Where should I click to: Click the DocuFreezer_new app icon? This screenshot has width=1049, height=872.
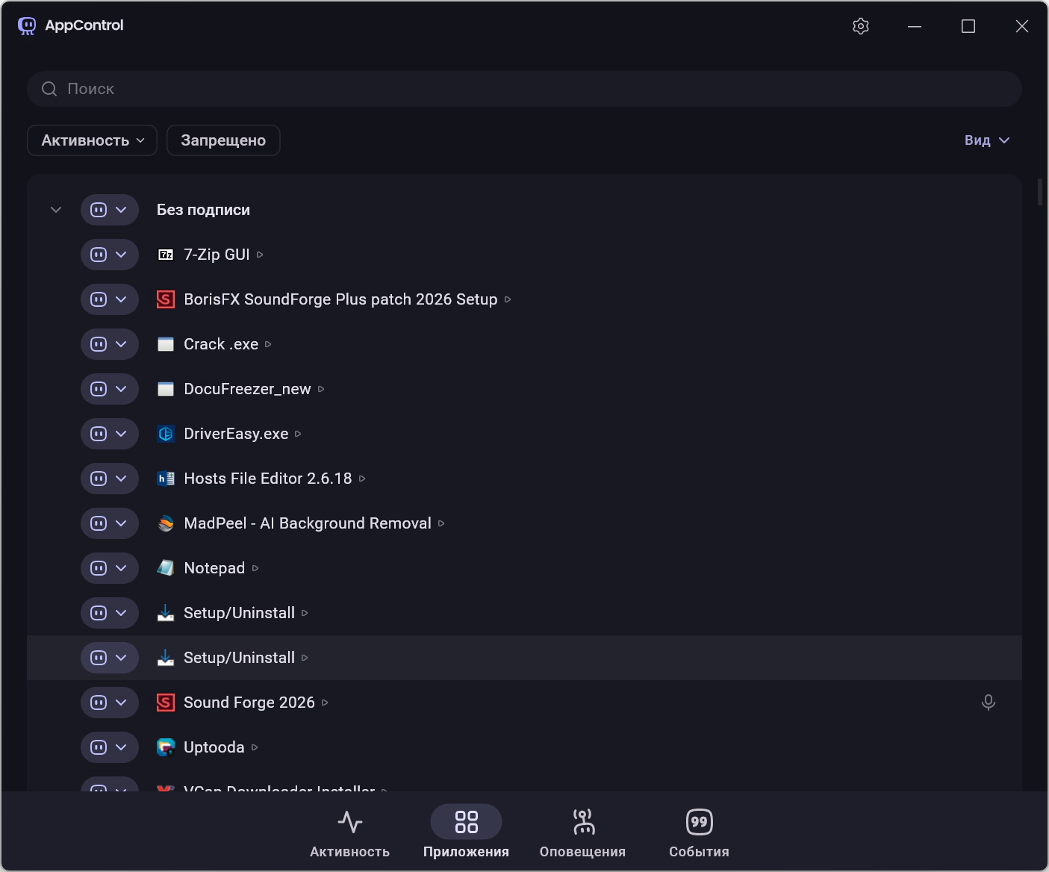pos(166,389)
